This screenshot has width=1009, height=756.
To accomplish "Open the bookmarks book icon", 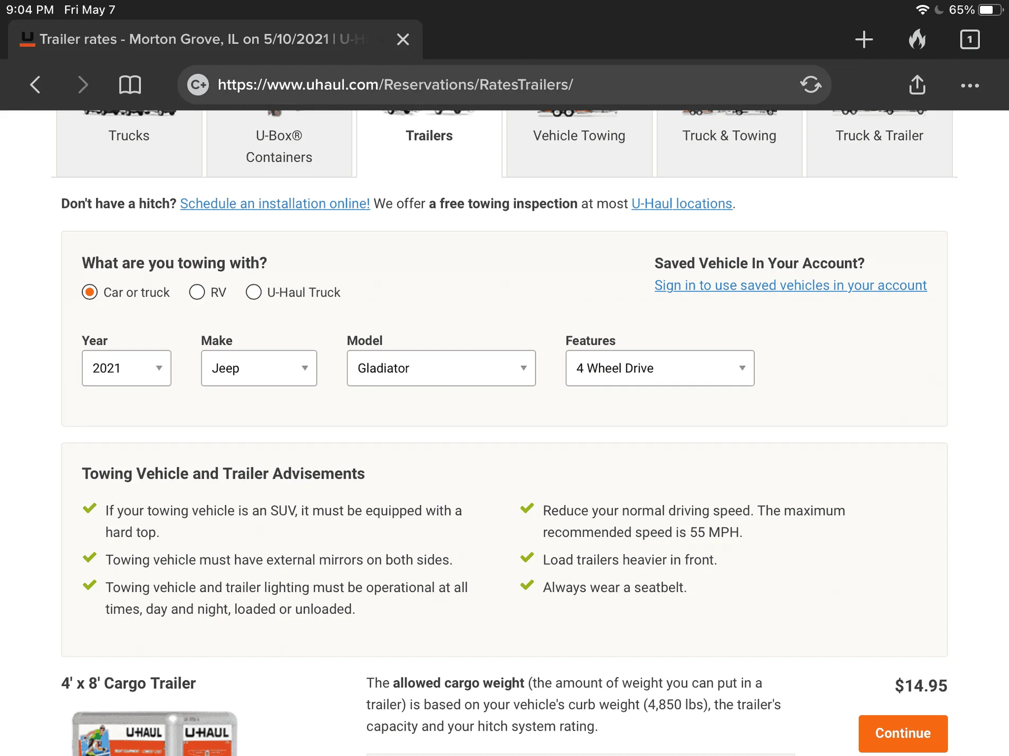I will [x=130, y=84].
